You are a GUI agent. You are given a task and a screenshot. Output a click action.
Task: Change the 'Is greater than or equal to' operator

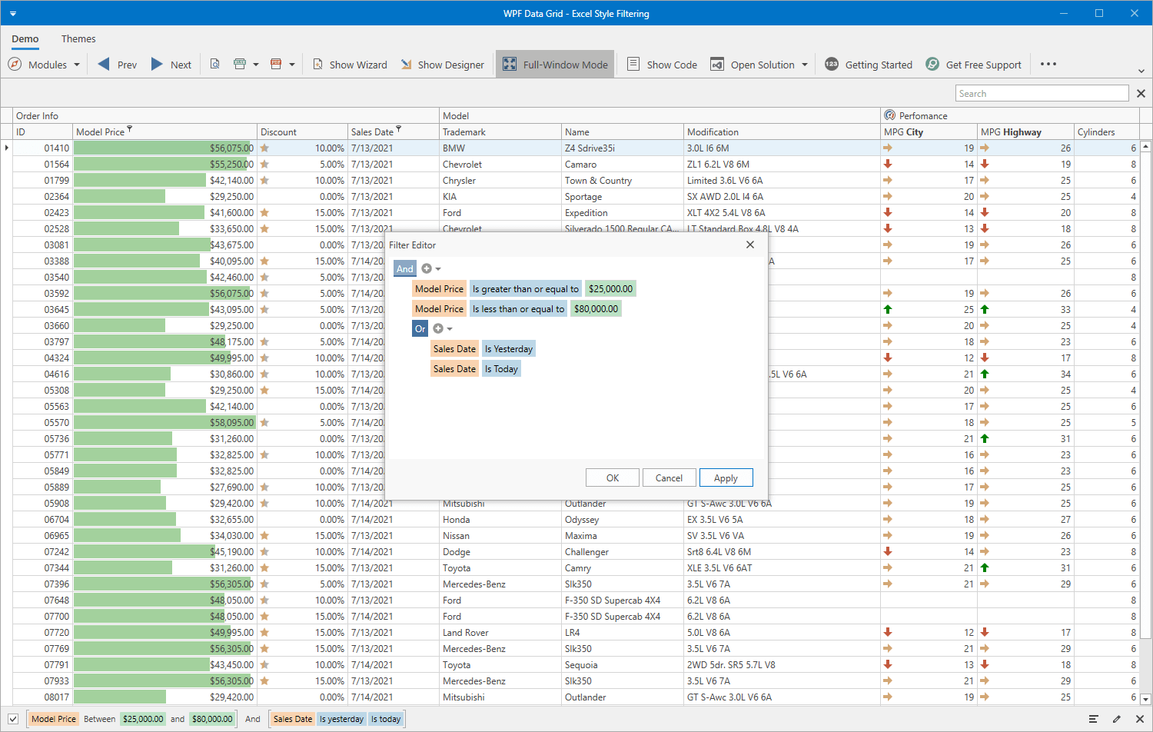point(525,289)
